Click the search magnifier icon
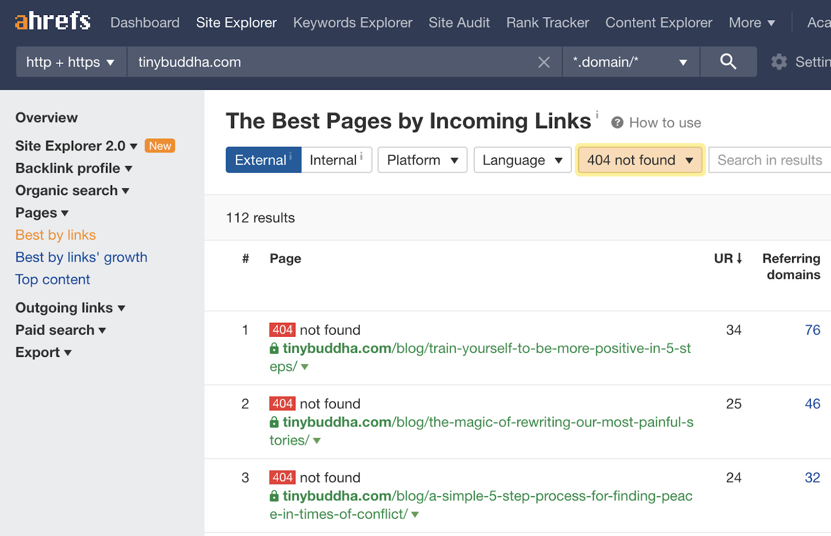The image size is (831, 536). click(728, 62)
